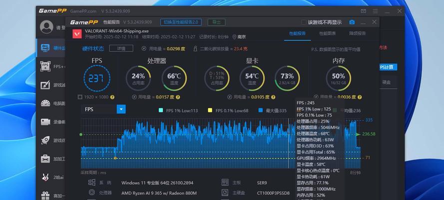Click the 50% memory gauge
This screenshot has height=200, width=444.
[x=339, y=78]
